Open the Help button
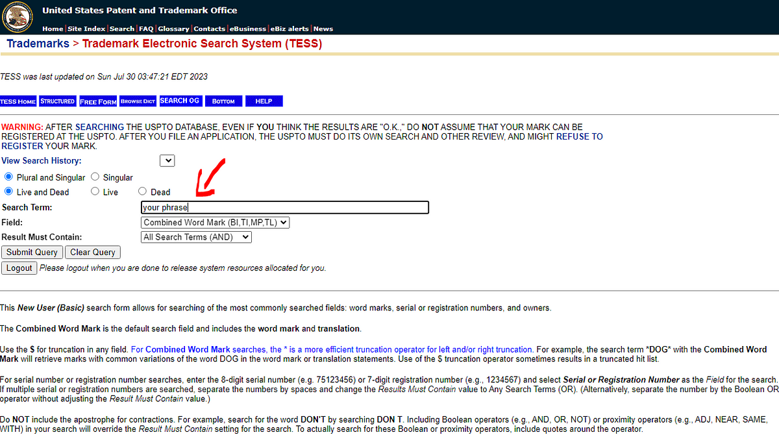The width and height of the screenshot is (779, 435). (x=264, y=101)
